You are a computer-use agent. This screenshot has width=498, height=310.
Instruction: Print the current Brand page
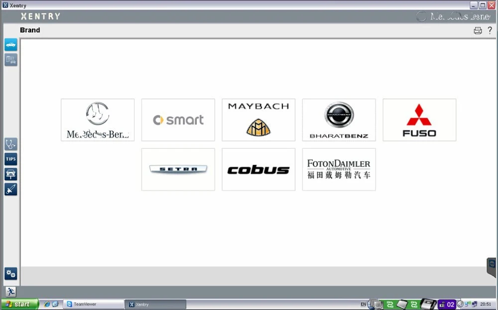tap(478, 30)
